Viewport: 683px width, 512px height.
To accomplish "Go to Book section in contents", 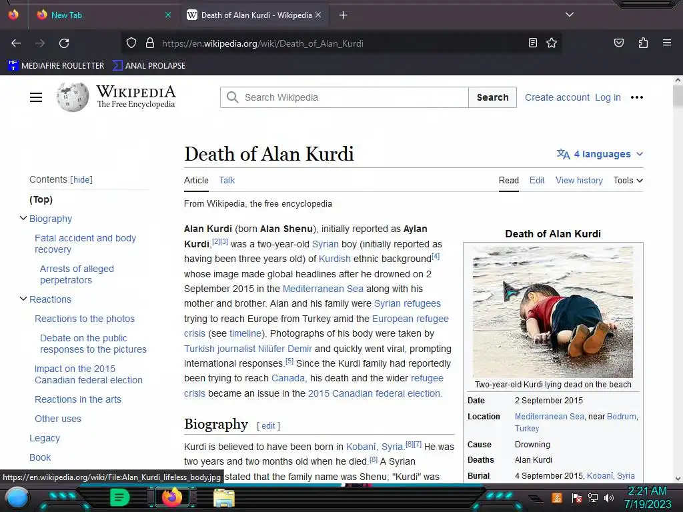I will coord(40,457).
